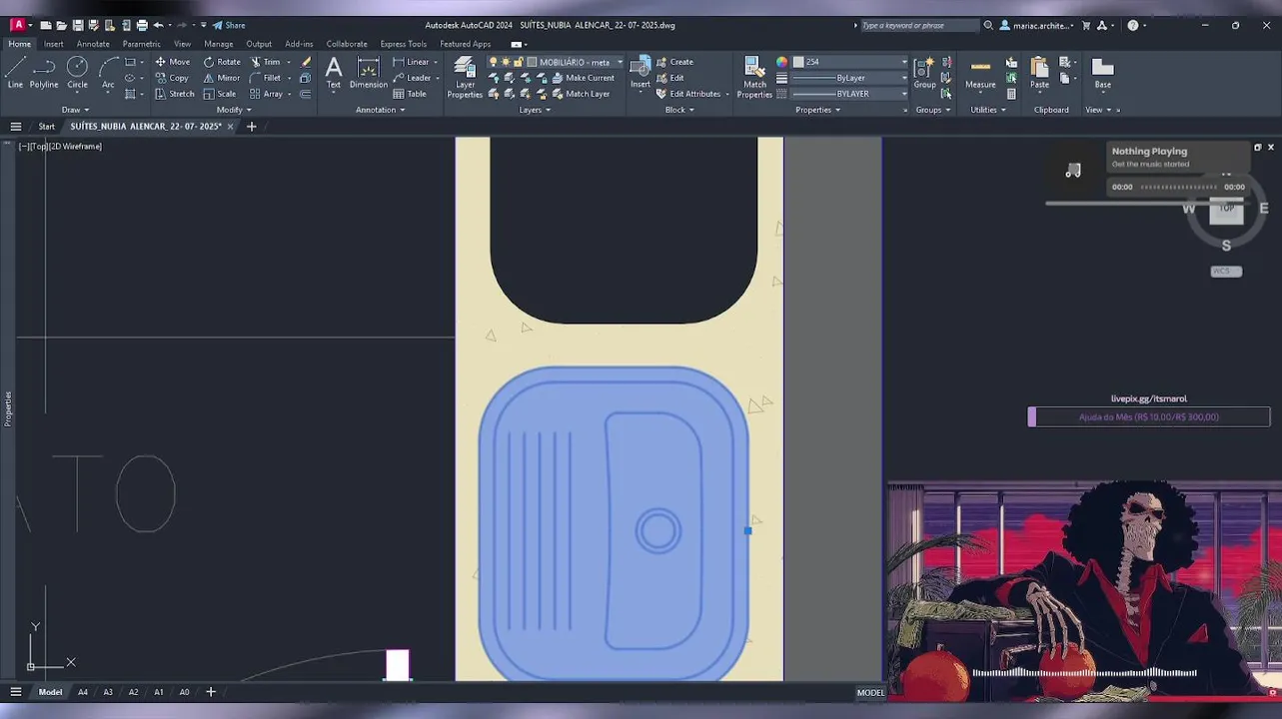Screen dimensions: 1282x719
Task: Choose the Array tool
Action: click(267, 94)
